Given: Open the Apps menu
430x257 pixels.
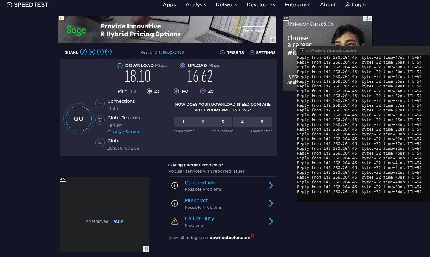Looking at the screenshot, I should [x=169, y=4].
